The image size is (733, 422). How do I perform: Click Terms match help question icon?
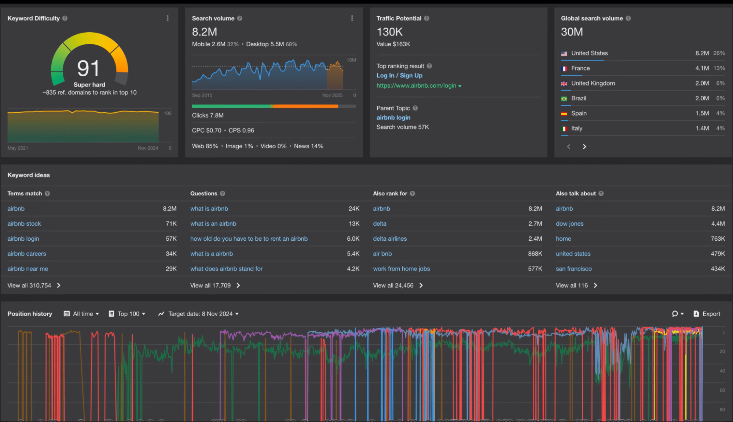pyautogui.click(x=47, y=193)
